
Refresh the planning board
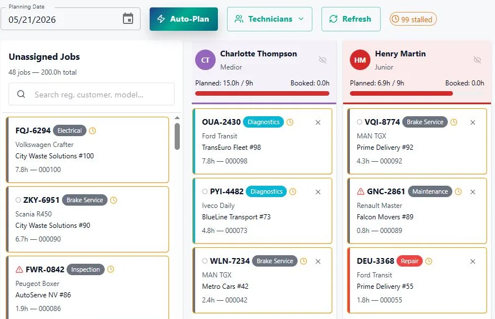tap(350, 19)
